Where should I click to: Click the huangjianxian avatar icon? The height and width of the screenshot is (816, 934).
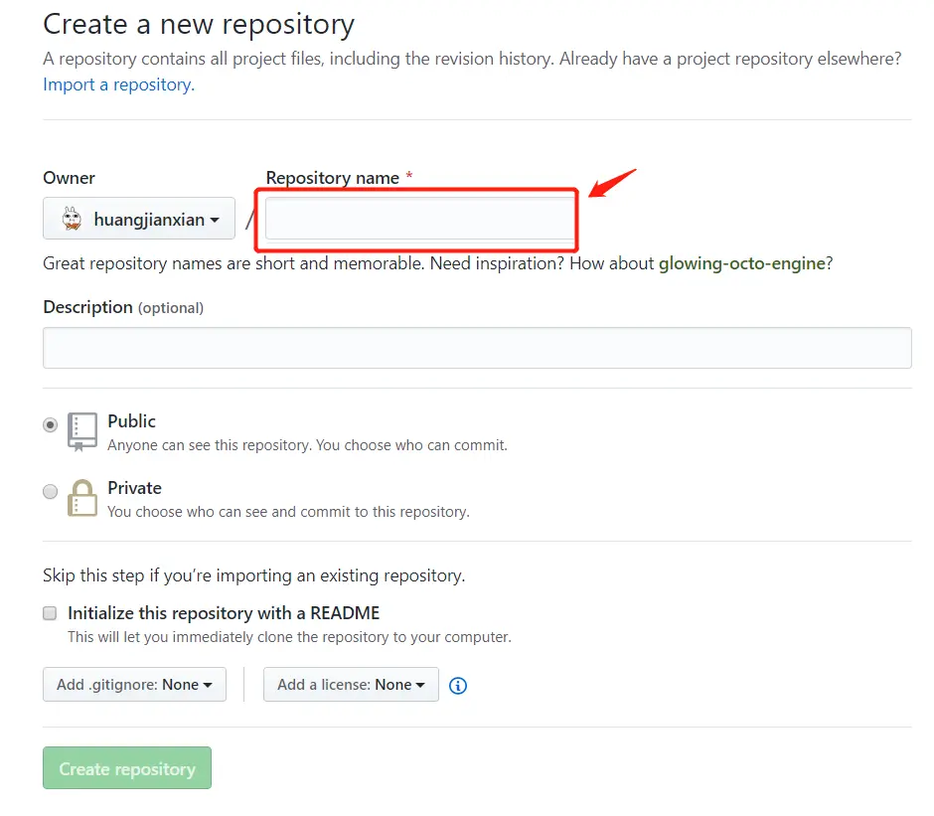pos(73,219)
